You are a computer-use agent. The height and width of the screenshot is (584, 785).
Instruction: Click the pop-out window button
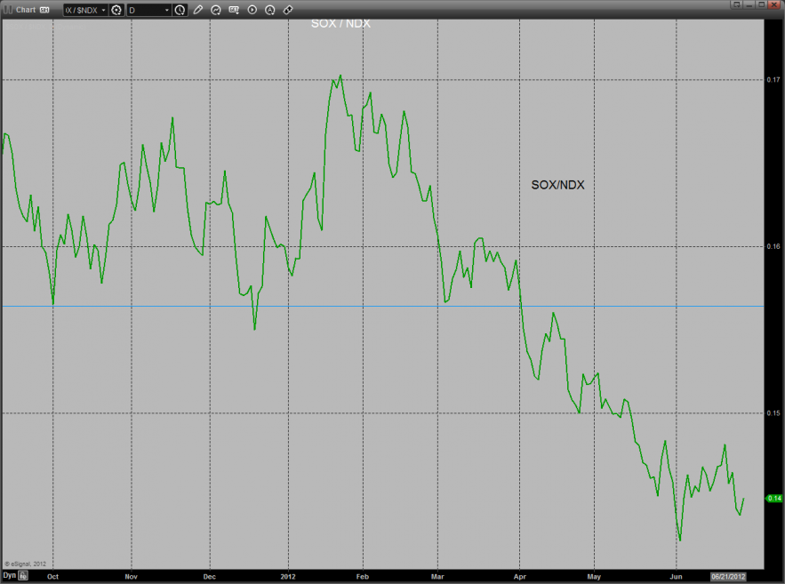pyautogui.click(x=735, y=5)
